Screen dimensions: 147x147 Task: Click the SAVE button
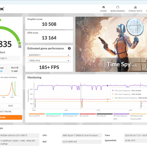[10, 106]
